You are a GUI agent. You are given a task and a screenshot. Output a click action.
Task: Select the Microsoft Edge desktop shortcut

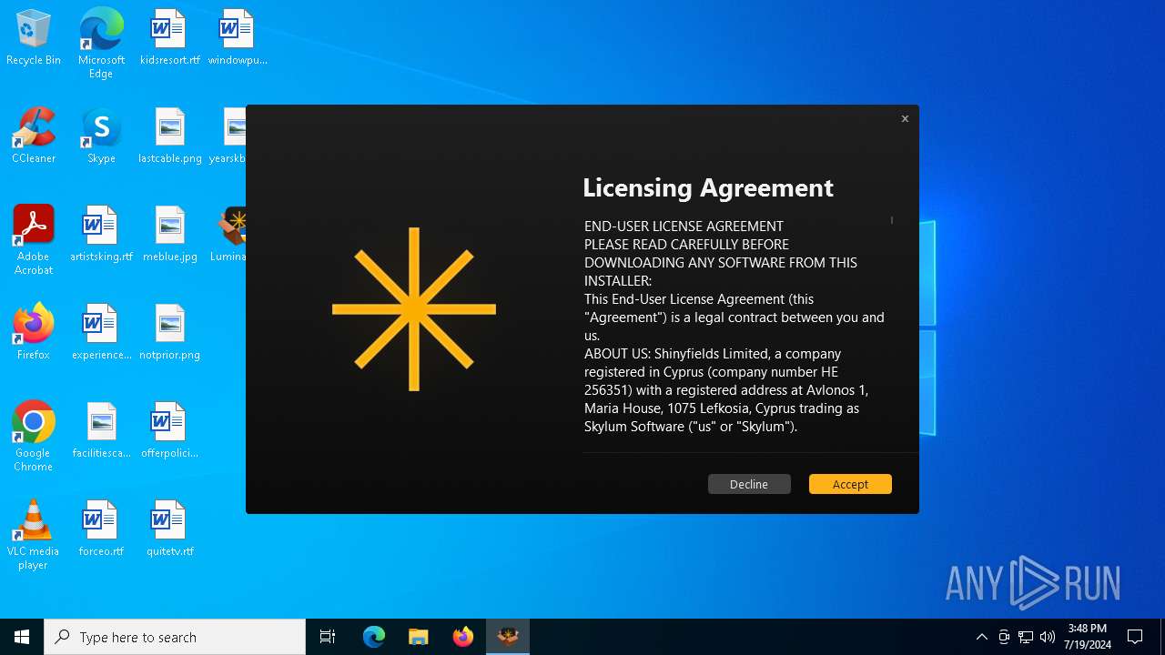tap(101, 43)
